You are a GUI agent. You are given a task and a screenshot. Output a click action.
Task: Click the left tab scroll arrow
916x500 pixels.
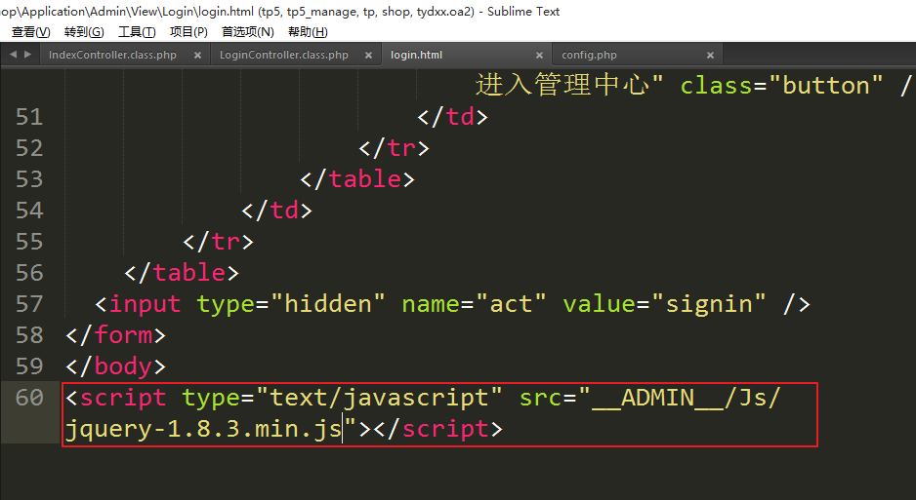pos(13,55)
